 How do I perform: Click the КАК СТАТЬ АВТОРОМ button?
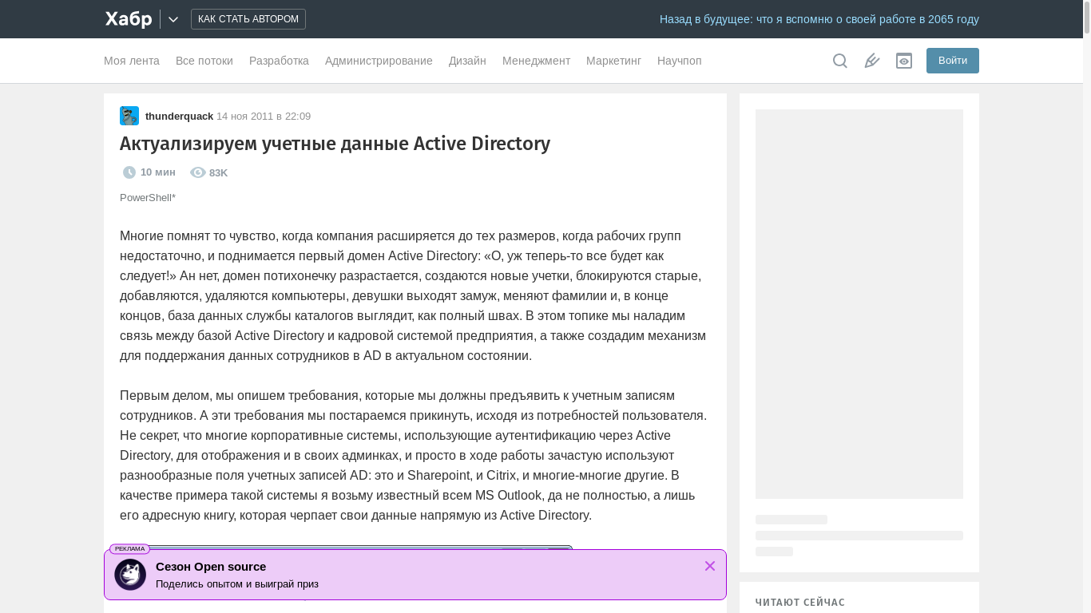[x=248, y=19]
